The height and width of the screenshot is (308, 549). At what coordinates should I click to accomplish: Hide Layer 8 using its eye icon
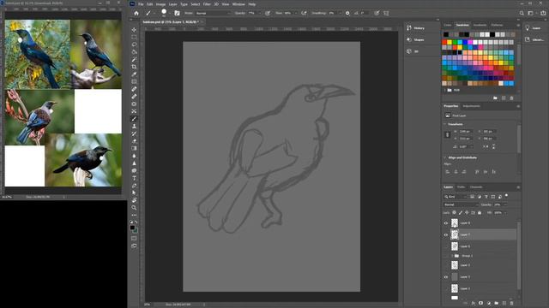point(446,223)
